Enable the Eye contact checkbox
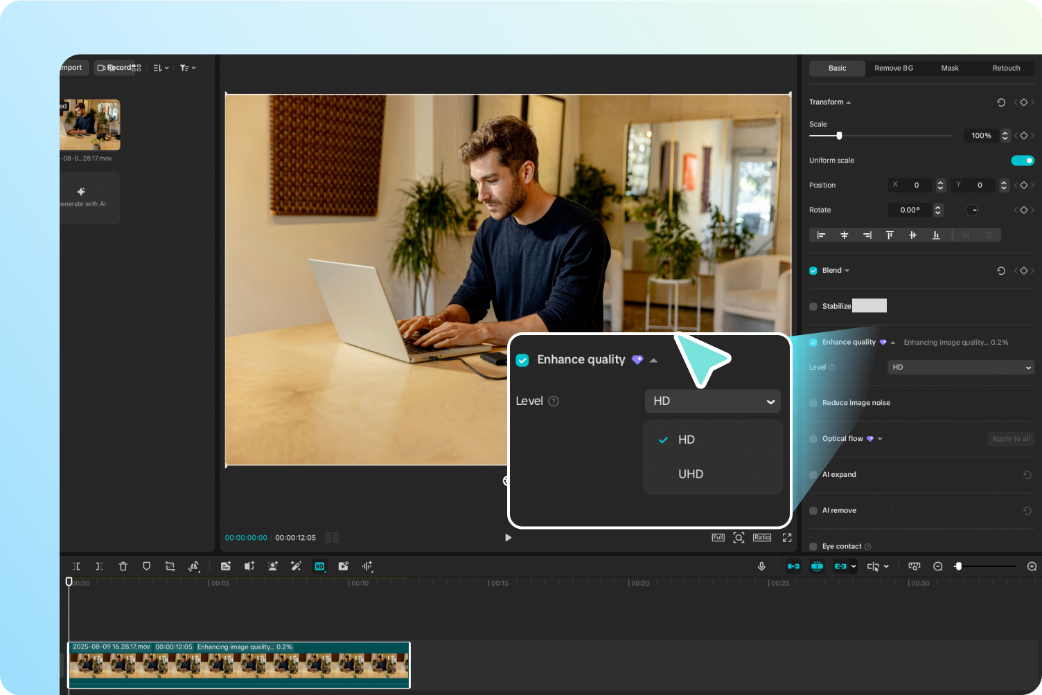Image resolution: width=1042 pixels, height=695 pixels. point(813,547)
